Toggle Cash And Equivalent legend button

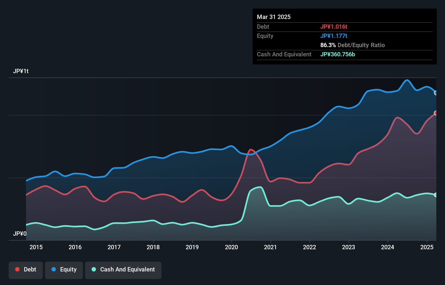pos(123,270)
